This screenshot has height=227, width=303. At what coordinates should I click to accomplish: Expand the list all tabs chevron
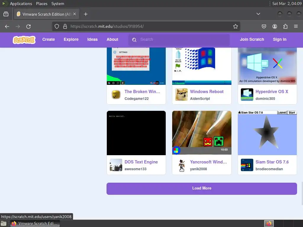point(258,14)
